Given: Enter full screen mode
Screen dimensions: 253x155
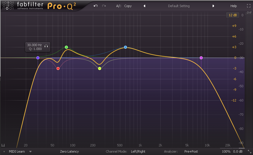Looking at the screenshot, I should tap(249, 6).
